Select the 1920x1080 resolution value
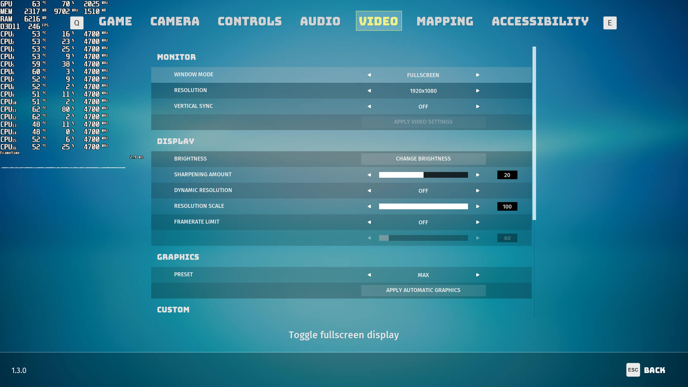This screenshot has height=387, width=688. tap(423, 91)
